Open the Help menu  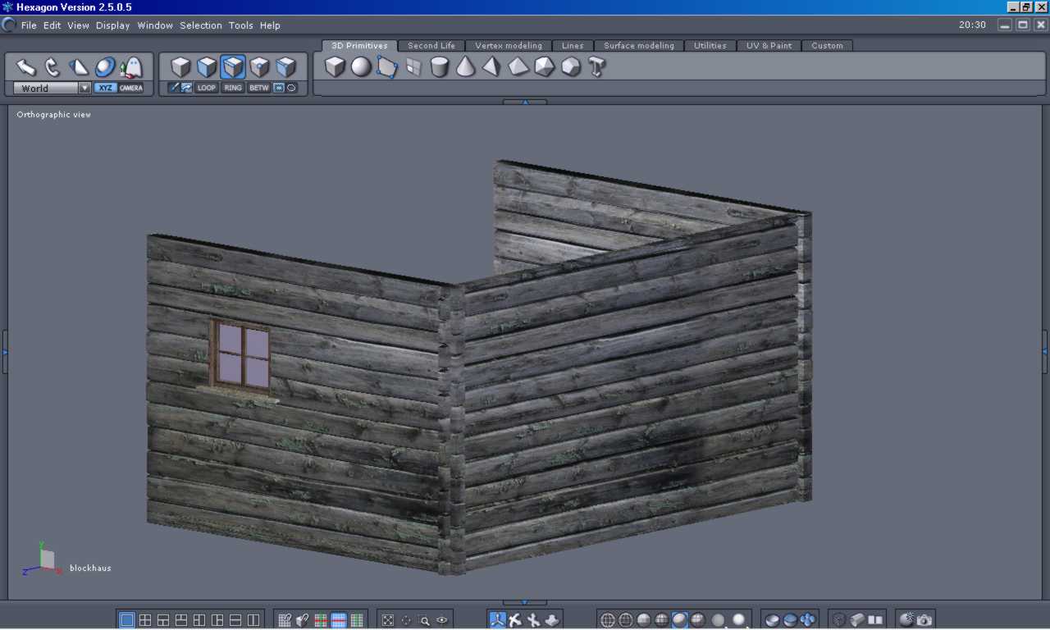coord(270,25)
